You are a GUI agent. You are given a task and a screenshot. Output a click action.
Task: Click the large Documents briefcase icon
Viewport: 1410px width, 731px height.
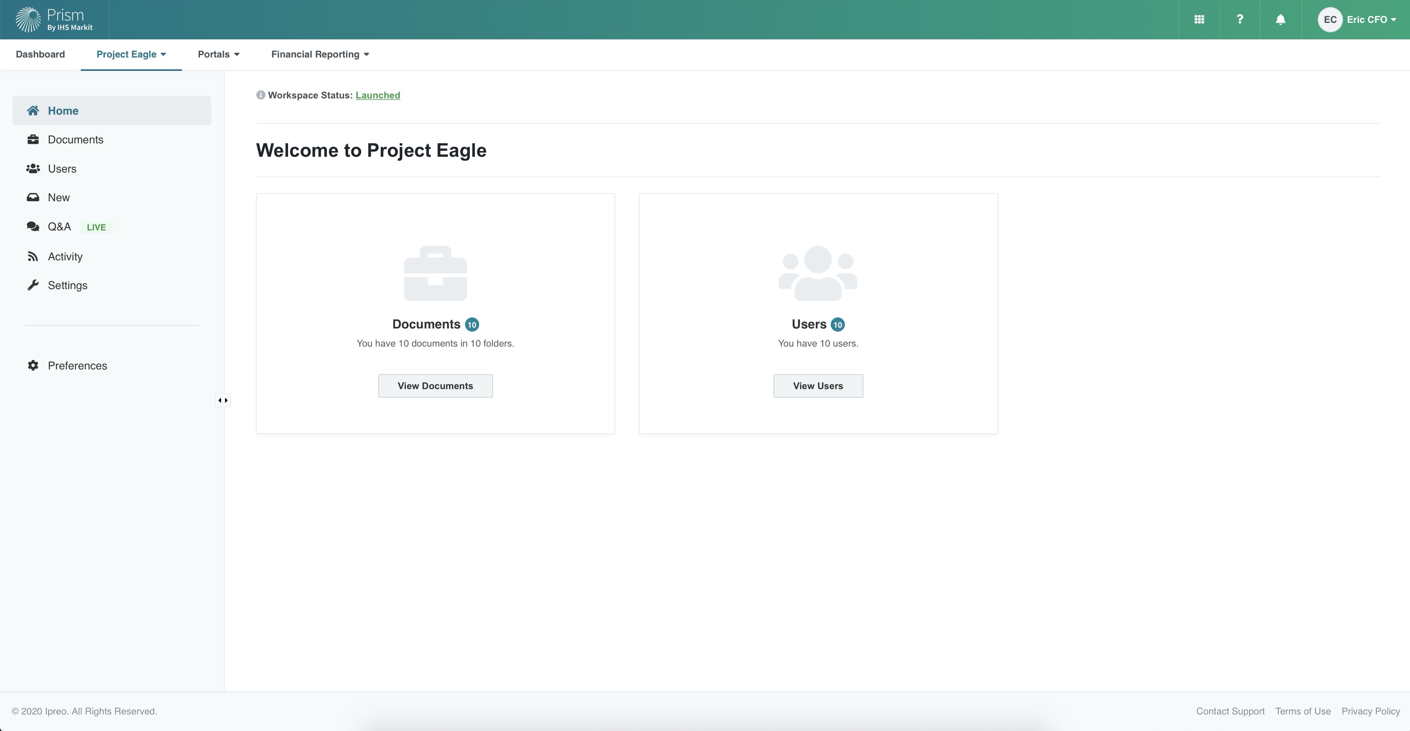point(435,273)
